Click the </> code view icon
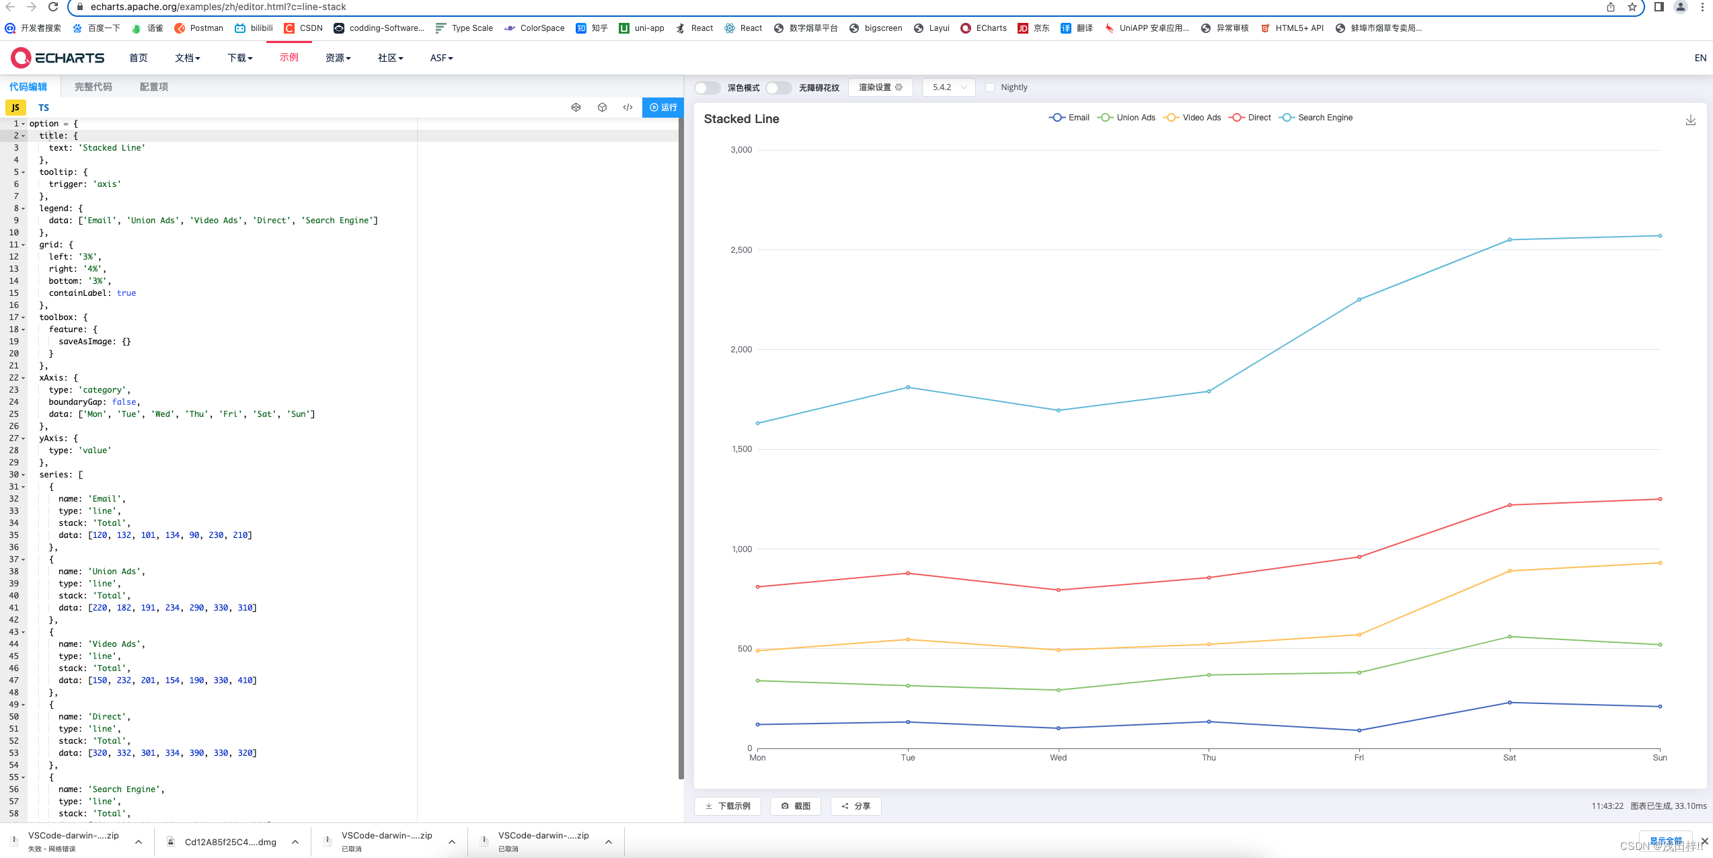 pyautogui.click(x=627, y=107)
